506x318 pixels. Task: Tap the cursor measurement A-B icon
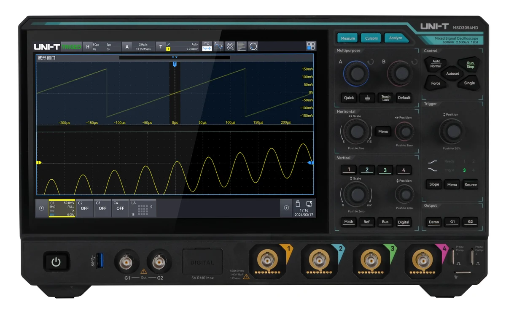coord(218,46)
